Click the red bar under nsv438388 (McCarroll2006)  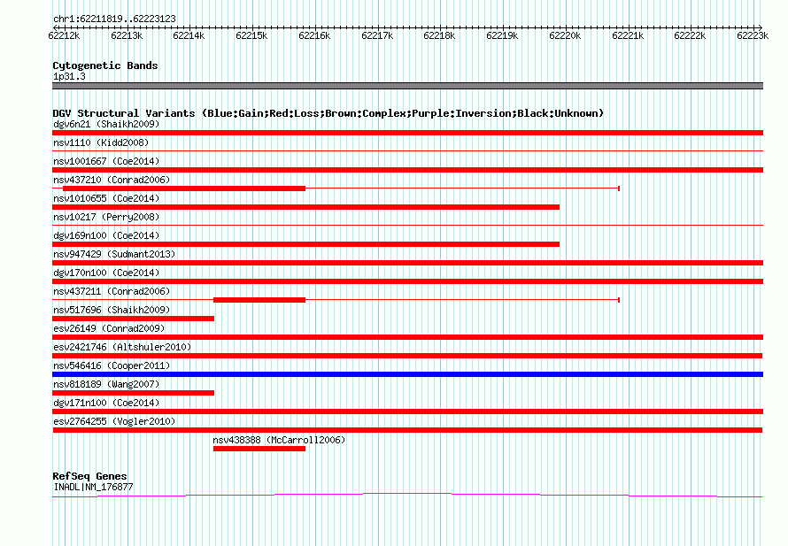[x=259, y=449]
